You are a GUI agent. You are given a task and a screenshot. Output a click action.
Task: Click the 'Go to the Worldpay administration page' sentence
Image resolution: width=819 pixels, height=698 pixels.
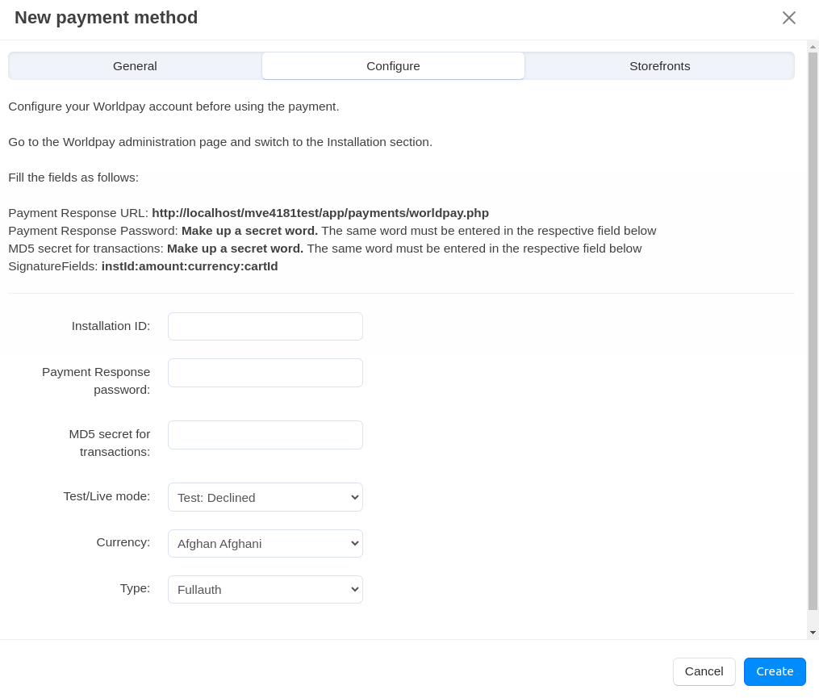[x=220, y=142]
